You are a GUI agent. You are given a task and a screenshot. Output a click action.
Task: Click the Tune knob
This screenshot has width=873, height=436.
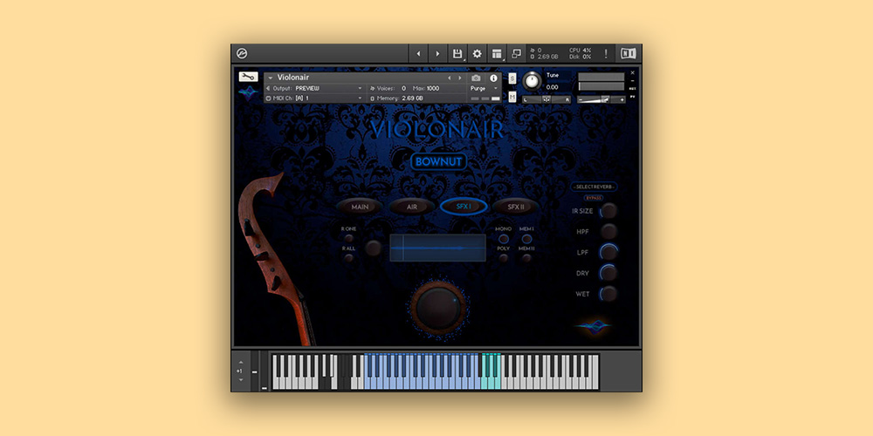point(532,81)
